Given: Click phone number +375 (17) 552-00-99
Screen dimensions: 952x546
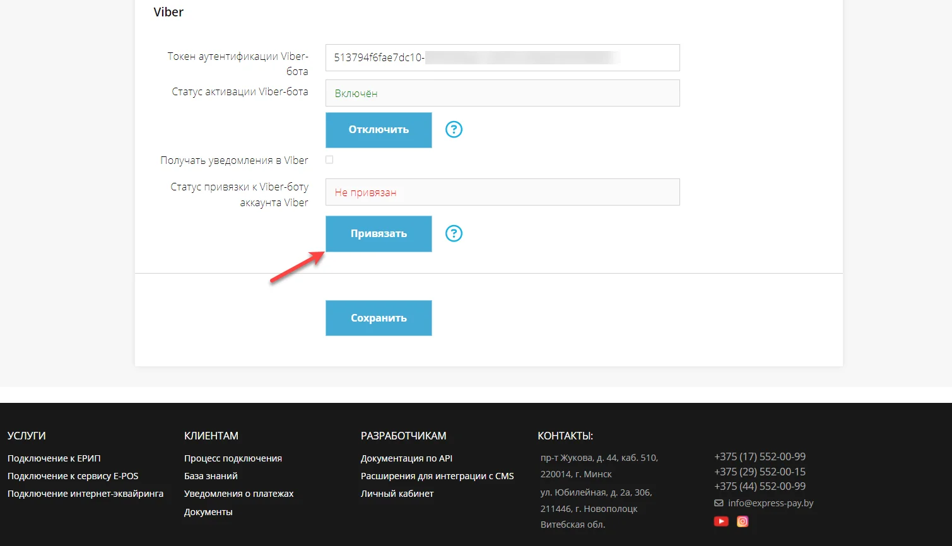Looking at the screenshot, I should click(x=760, y=456).
